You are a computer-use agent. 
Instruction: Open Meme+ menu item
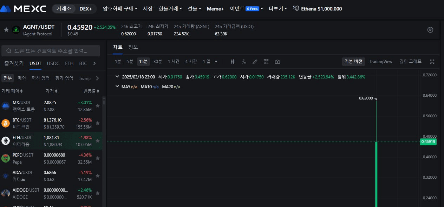(215, 9)
